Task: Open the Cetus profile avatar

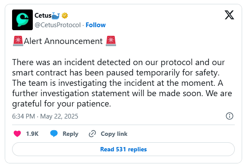Action: pyautogui.click(x=22, y=20)
